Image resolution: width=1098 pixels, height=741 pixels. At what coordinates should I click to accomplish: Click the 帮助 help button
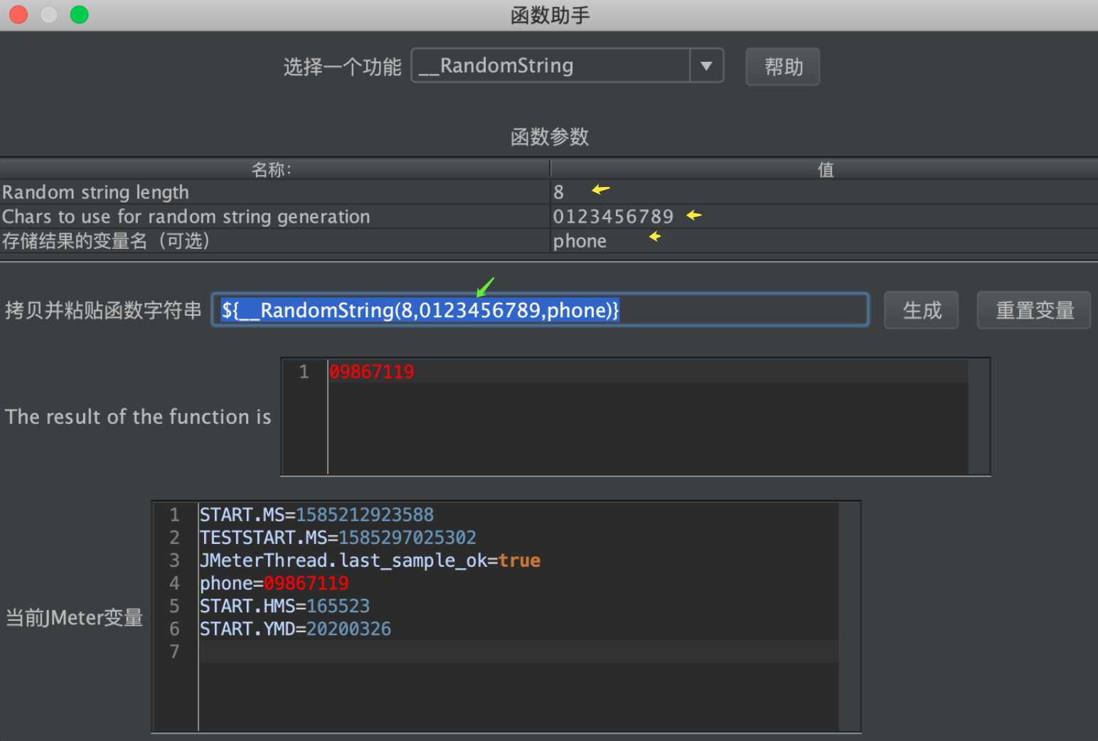click(x=782, y=67)
